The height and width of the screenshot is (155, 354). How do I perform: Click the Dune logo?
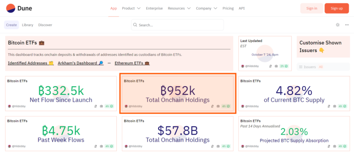tap(19, 8)
